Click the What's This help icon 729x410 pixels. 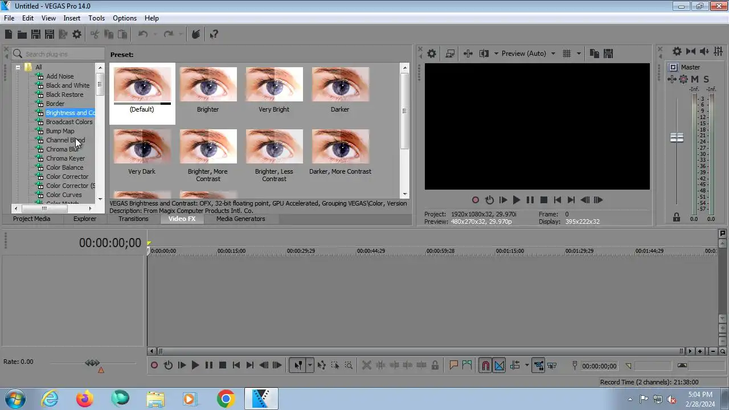tap(214, 35)
